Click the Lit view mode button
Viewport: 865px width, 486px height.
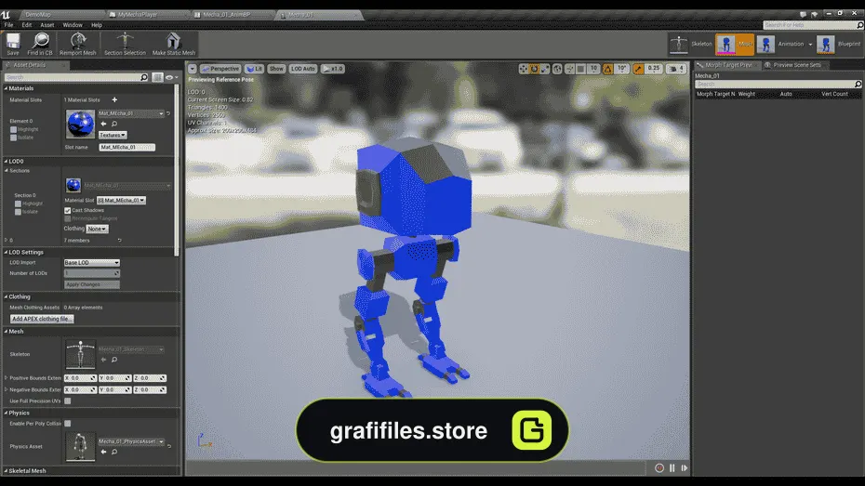(x=254, y=69)
